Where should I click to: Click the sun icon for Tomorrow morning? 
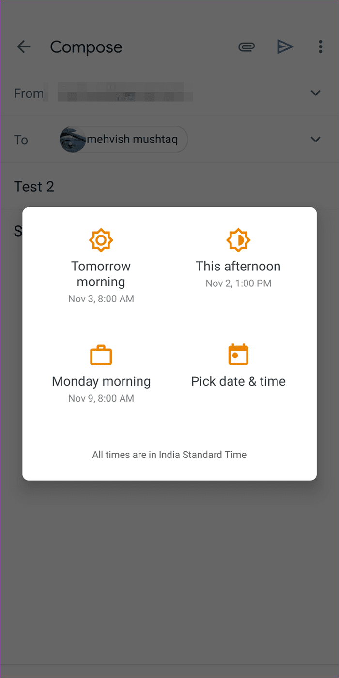(x=101, y=240)
